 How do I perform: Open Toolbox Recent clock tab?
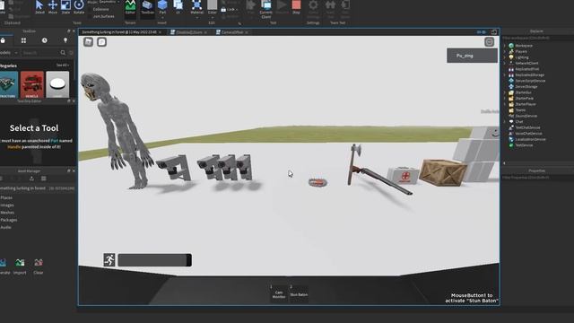click(x=44, y=40)
